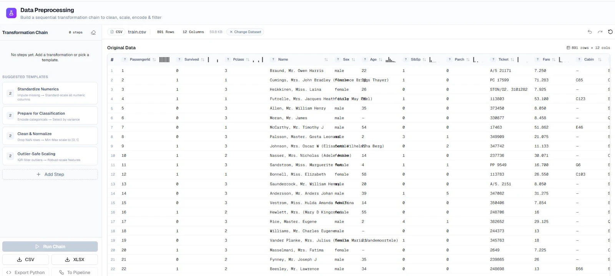Click Export Python button

coord(26,272)
